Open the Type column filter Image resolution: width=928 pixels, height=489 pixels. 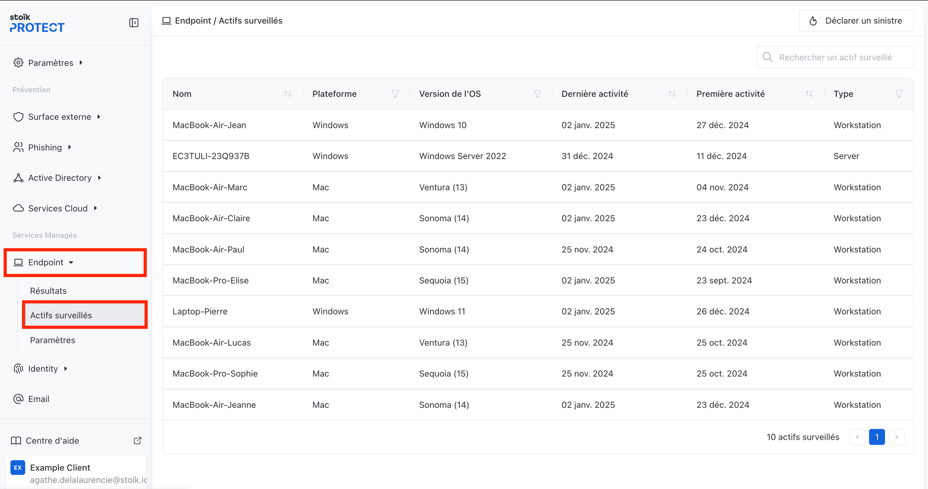click(x=899, y=94)
